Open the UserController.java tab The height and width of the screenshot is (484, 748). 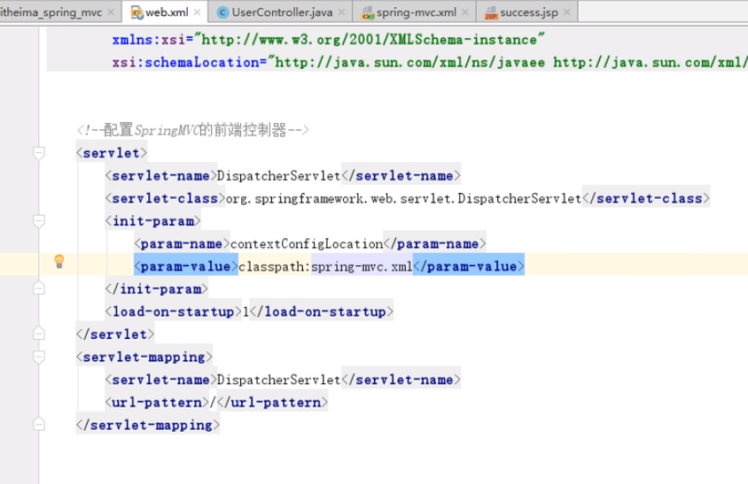282,12
